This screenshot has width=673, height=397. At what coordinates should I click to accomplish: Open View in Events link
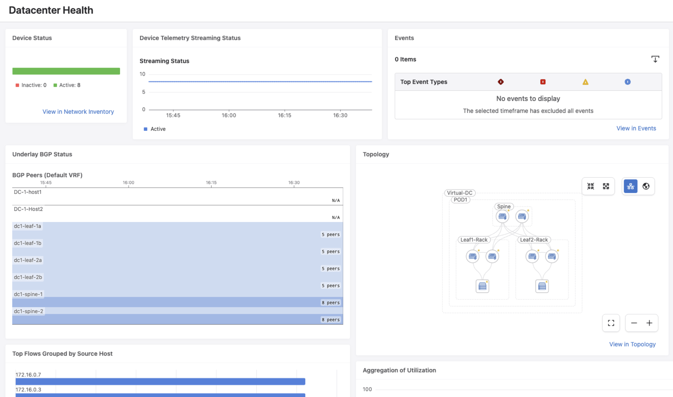(x=636, y=128)
